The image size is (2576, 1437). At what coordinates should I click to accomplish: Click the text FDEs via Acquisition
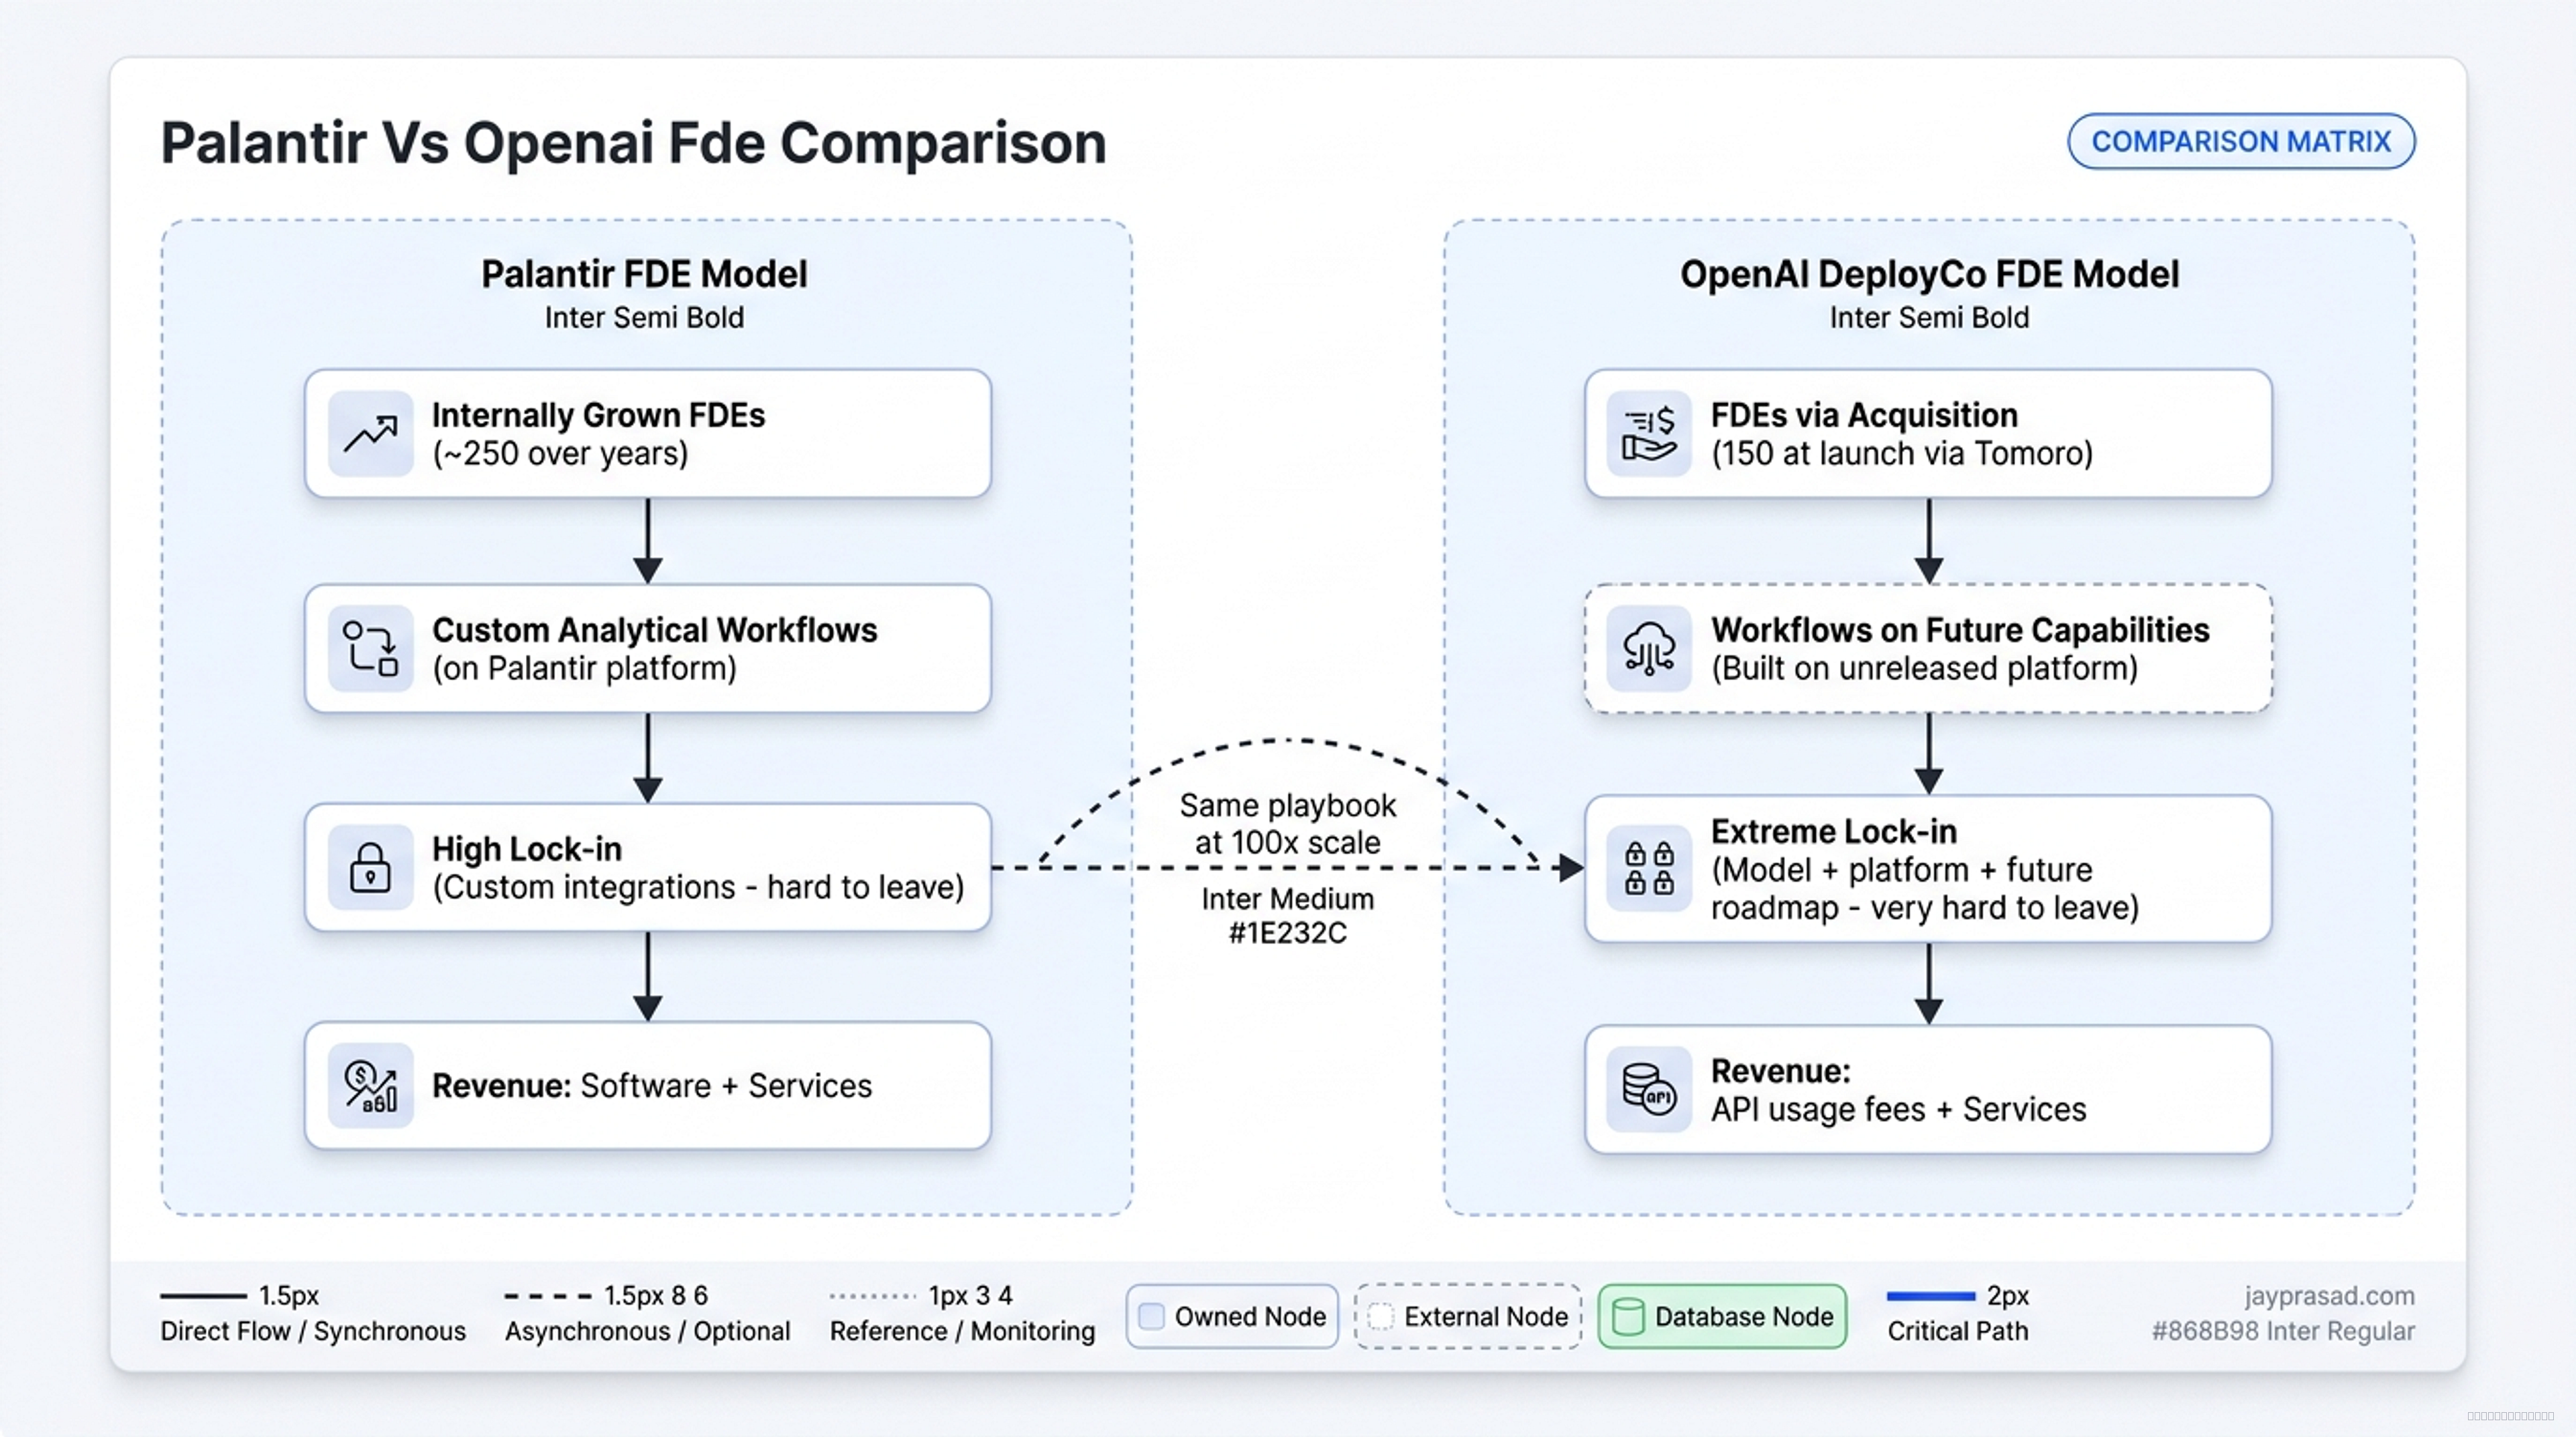pos(1864,414)
